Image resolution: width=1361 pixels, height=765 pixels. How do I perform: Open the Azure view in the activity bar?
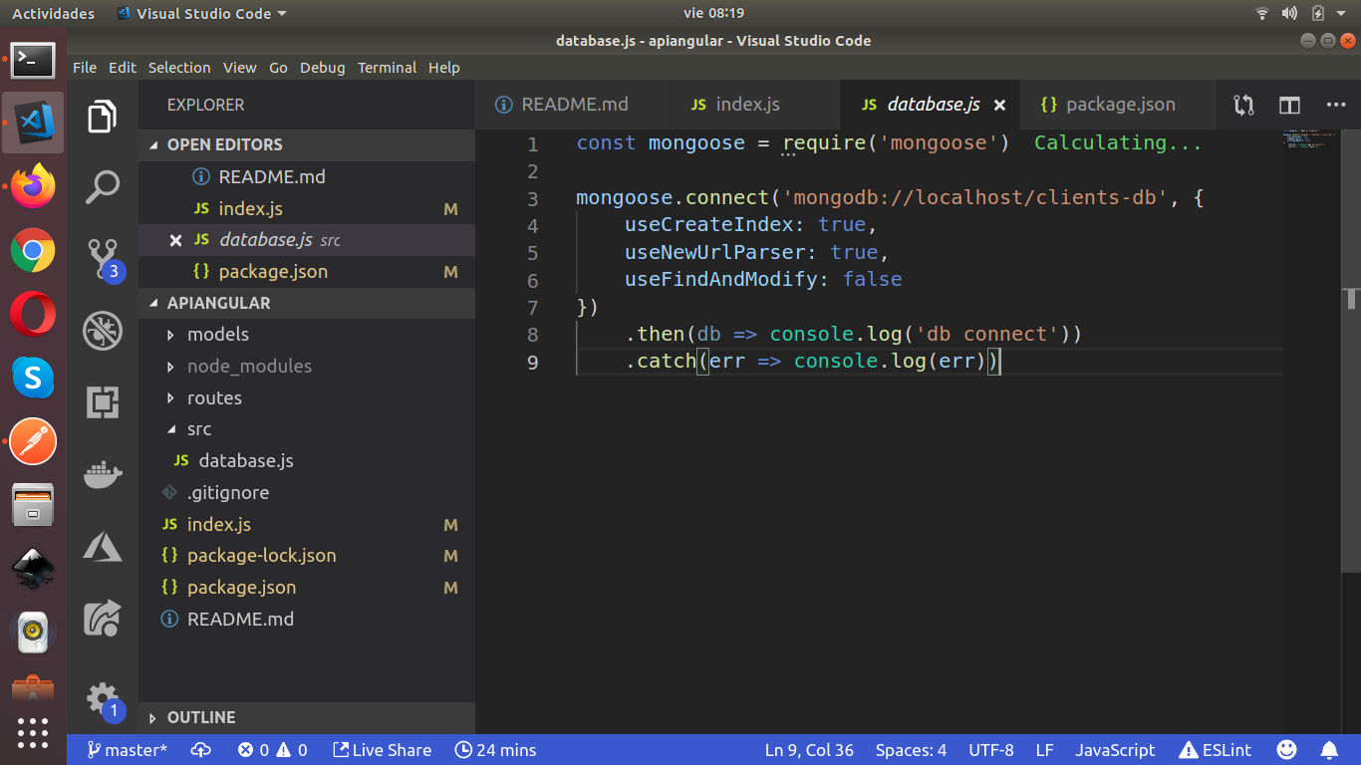(103, 546)
